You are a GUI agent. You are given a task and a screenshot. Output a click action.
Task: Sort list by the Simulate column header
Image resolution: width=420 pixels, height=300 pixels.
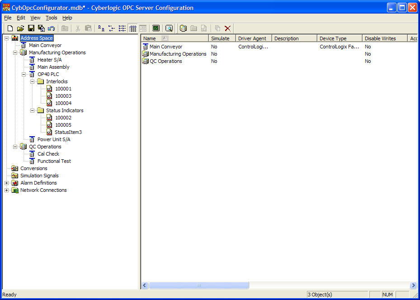click(x=222, y=38)
